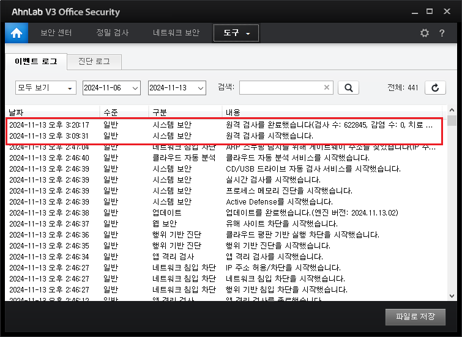Sort by the 날짜 column header
The height and width of the screenshot is (337, 462).
53,112
